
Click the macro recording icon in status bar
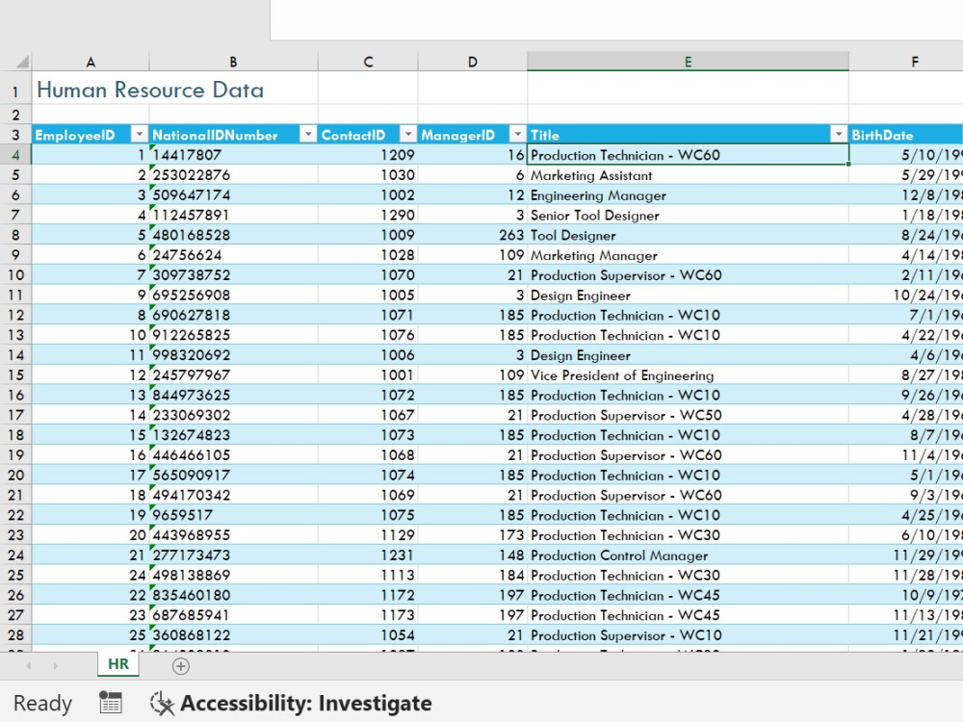111,703
